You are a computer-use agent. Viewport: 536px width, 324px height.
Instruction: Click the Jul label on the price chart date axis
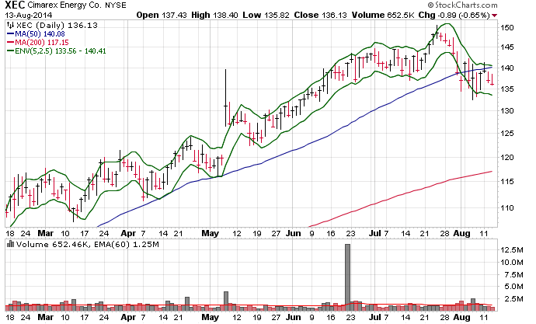click(x=375, y=233)
